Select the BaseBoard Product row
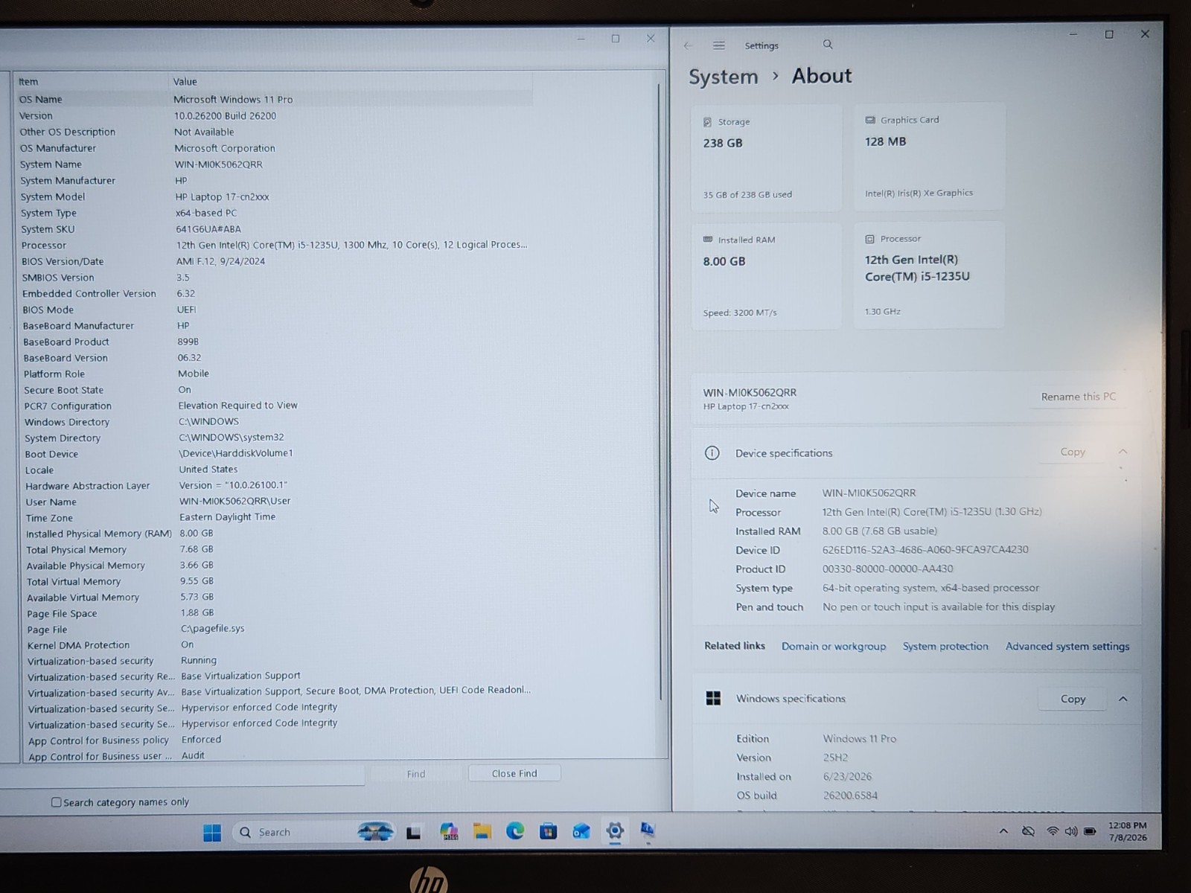 (275, 342)
